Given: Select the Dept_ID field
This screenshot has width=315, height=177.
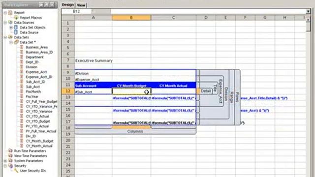Looking at the screenshot, I should [x=32, y=62].
